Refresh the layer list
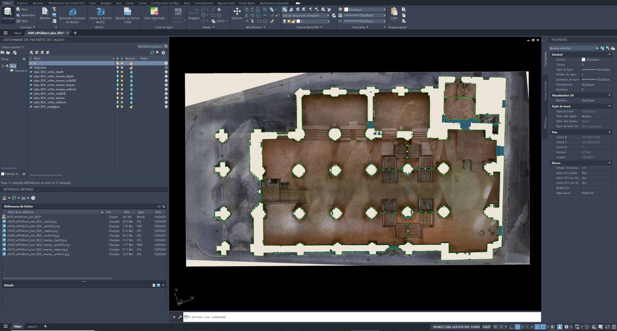 (x=152, y=52)
